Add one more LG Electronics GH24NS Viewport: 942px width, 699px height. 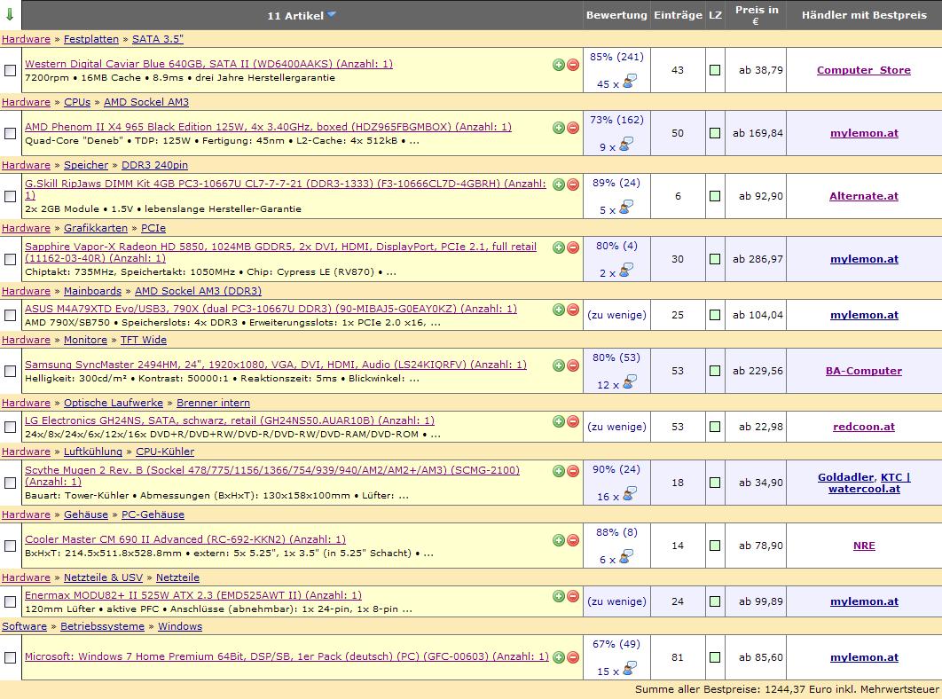pos(559,421)
